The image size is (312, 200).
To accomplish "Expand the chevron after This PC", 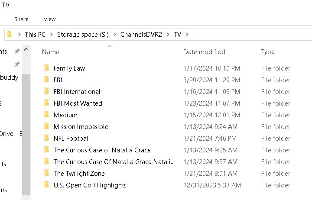I will [x=51, y=34].
